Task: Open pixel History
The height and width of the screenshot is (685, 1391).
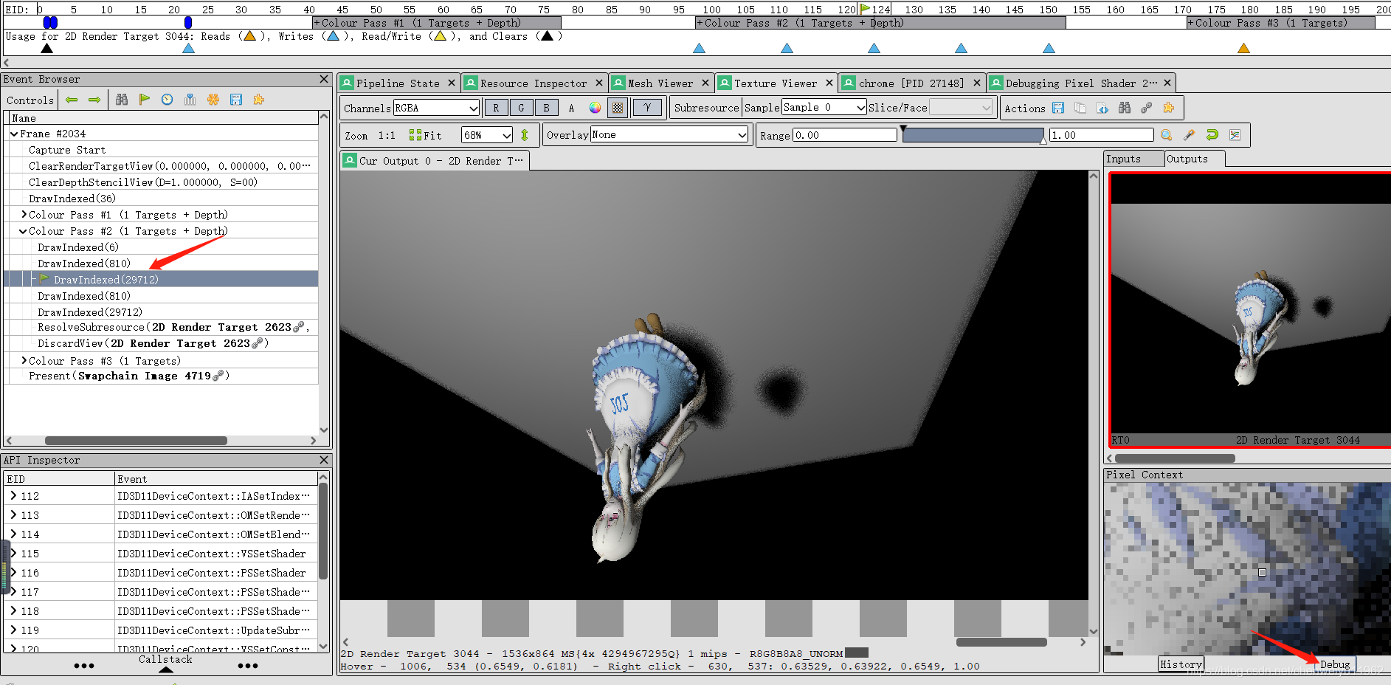Action: 1180,664
